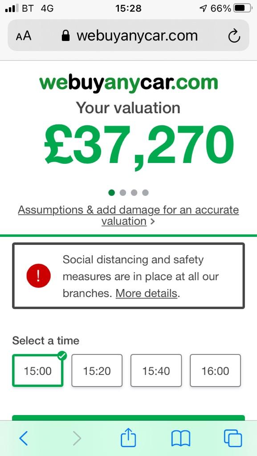The image size is (257, 456).
Task: Select the 15:20 time slot
Action: pyautogui.click(x=97, y=370)
